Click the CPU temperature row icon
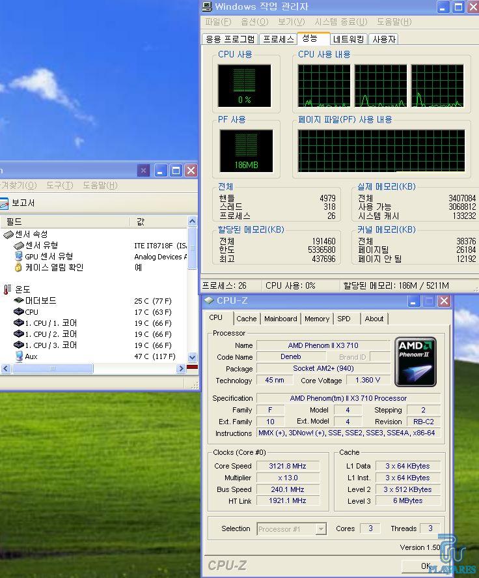Screen dimensions: 479x578 click(18, 312)
